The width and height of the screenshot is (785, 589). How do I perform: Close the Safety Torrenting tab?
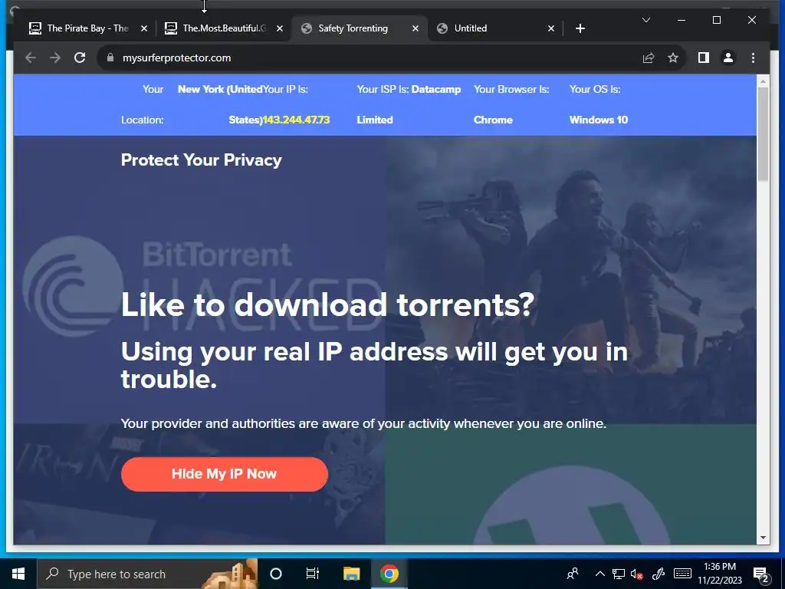[x=415, y=28]
